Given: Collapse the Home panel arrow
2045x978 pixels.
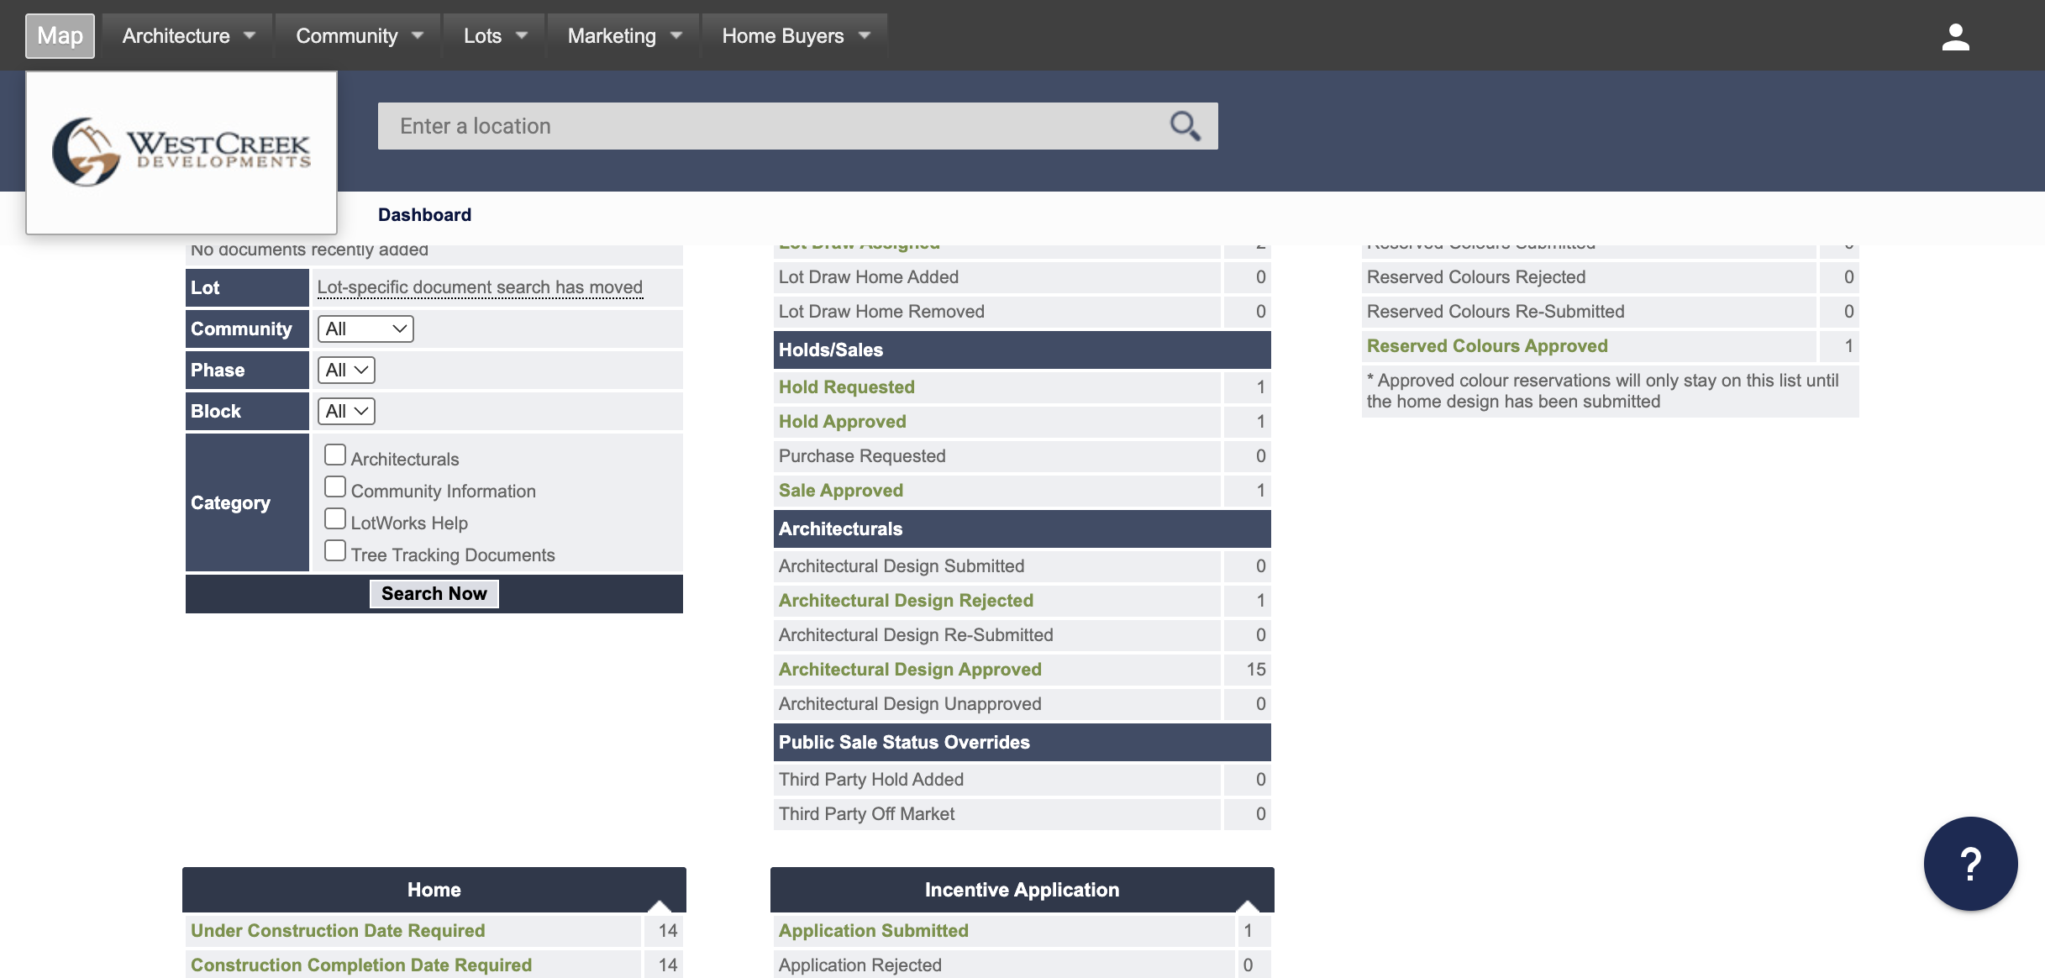Looking at the screenshot, I should click(660, 905).
